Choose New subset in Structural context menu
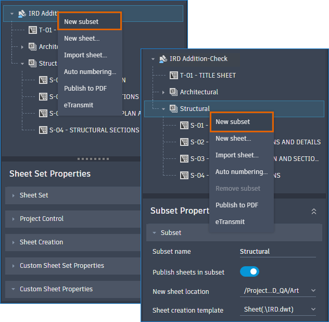 (x=242, y=122)
